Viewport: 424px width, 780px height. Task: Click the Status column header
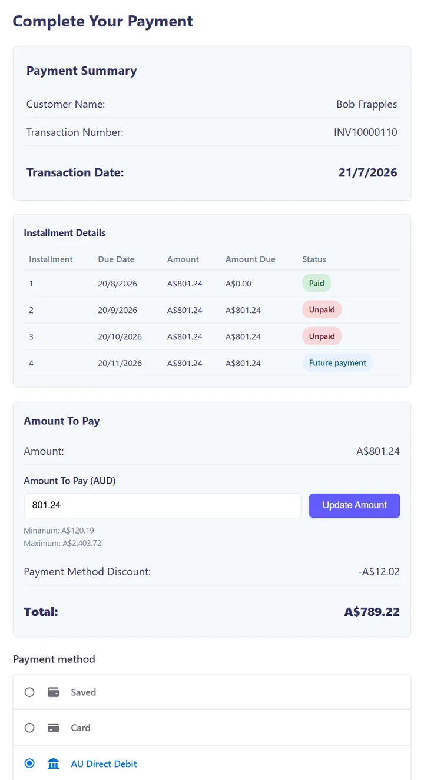314,259
